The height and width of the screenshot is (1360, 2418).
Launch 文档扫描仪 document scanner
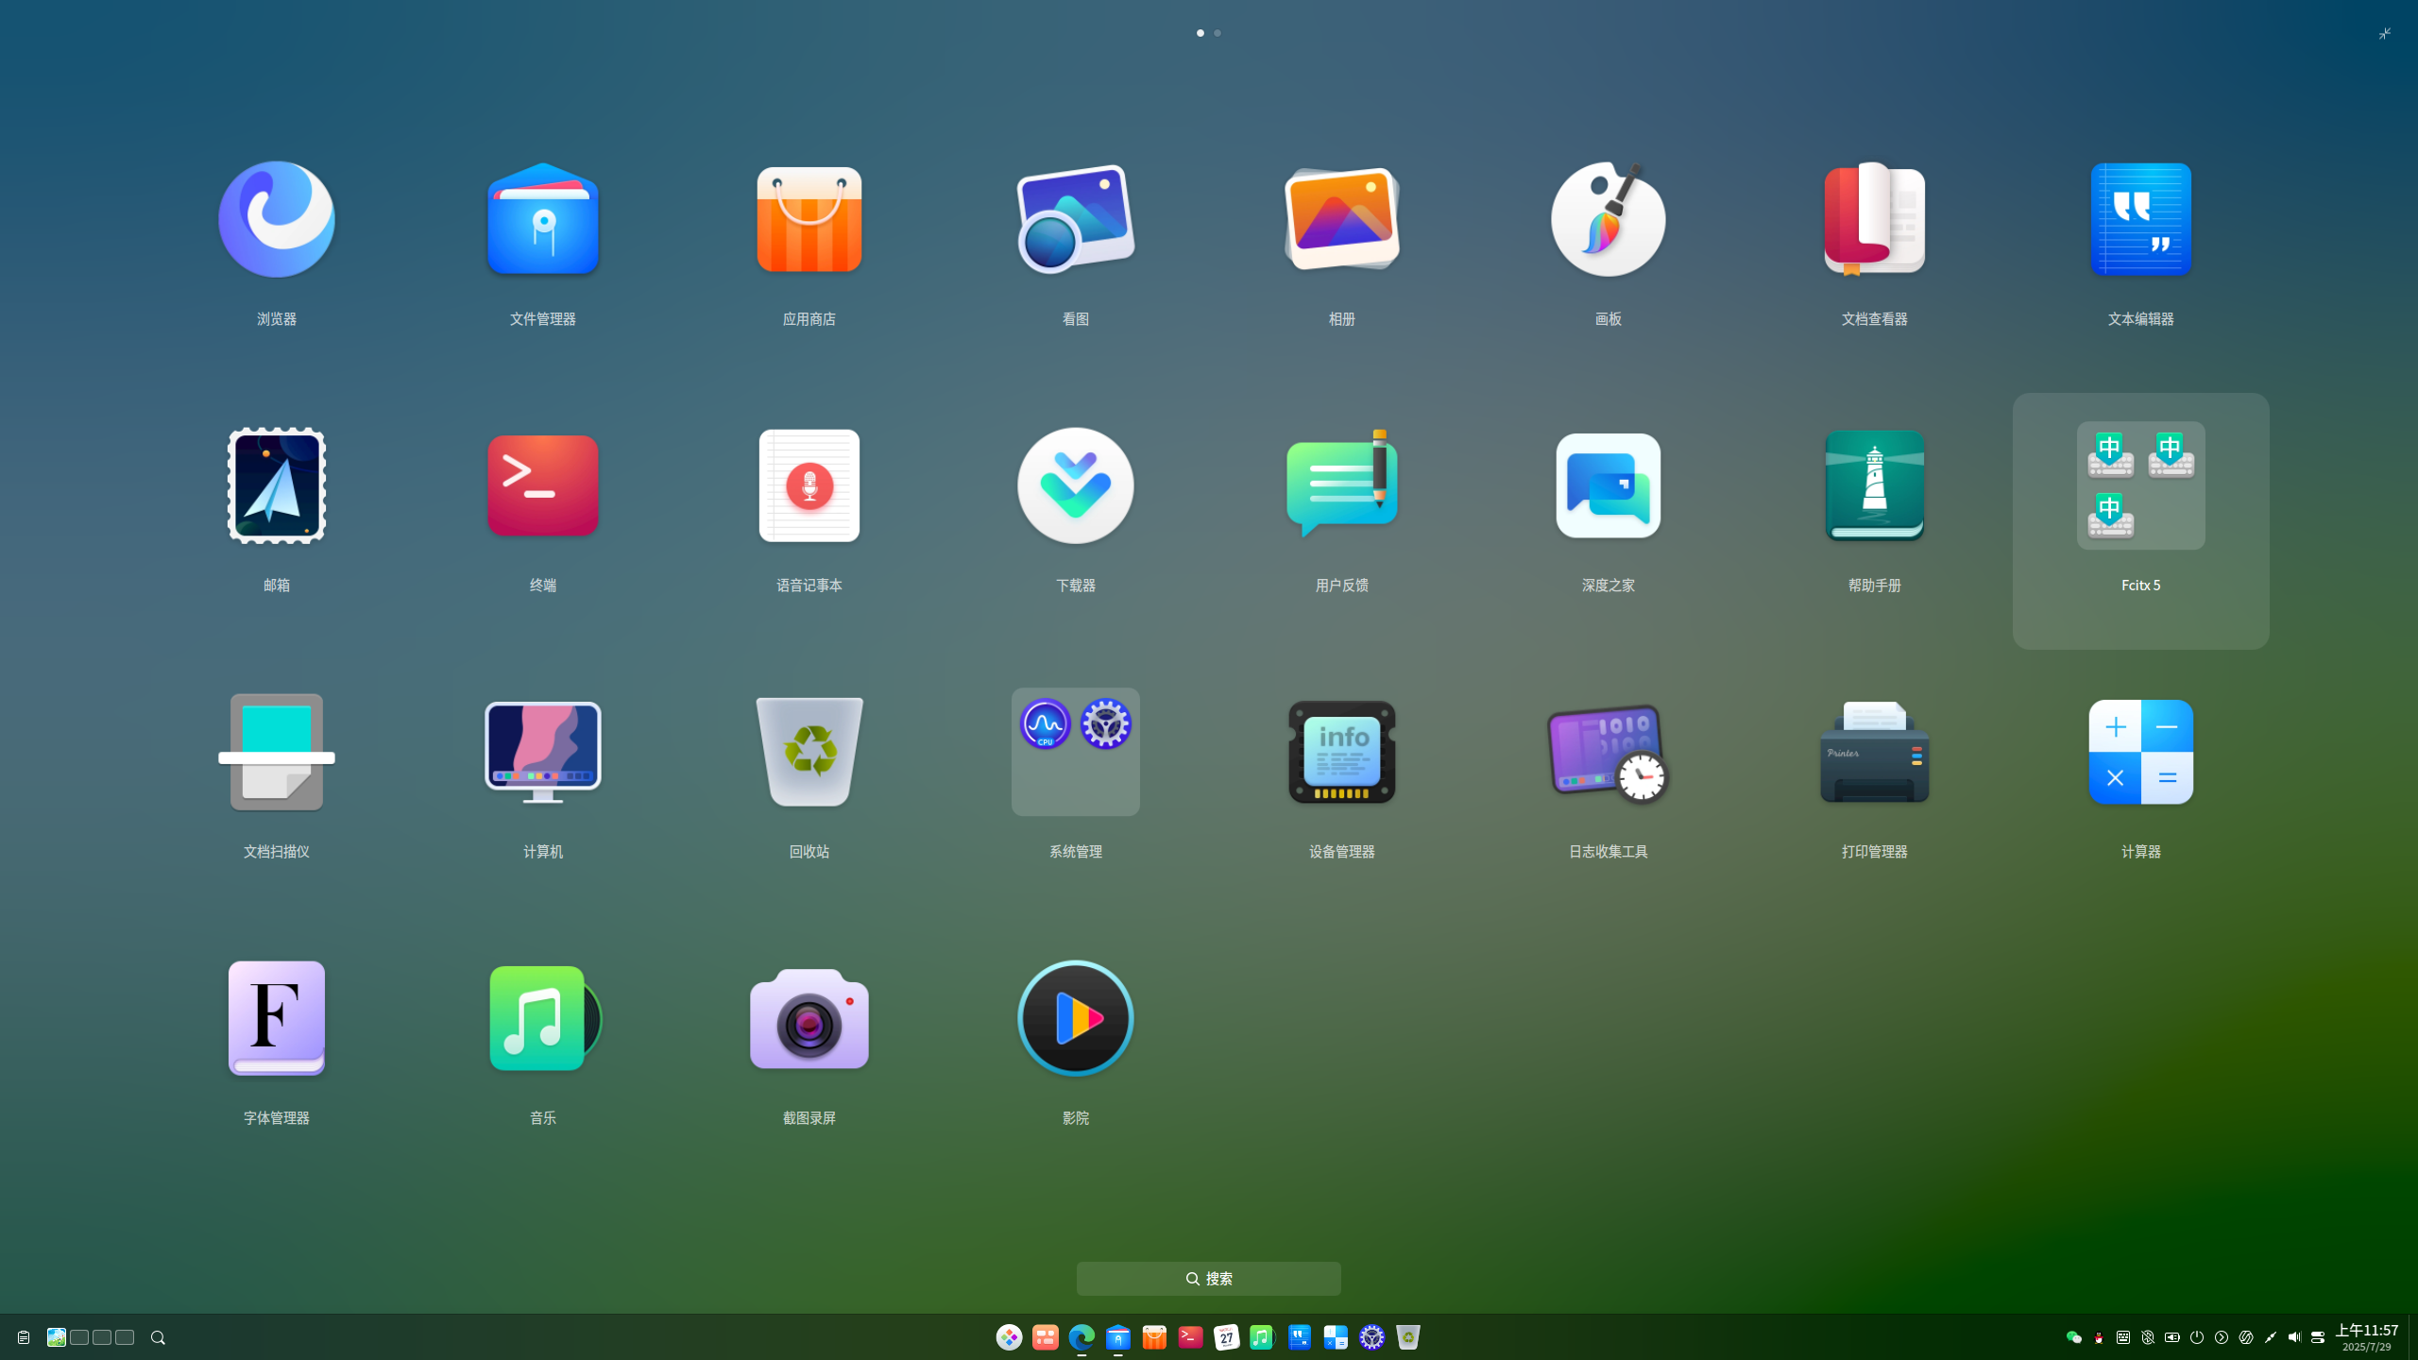click(x=276, y=752)
